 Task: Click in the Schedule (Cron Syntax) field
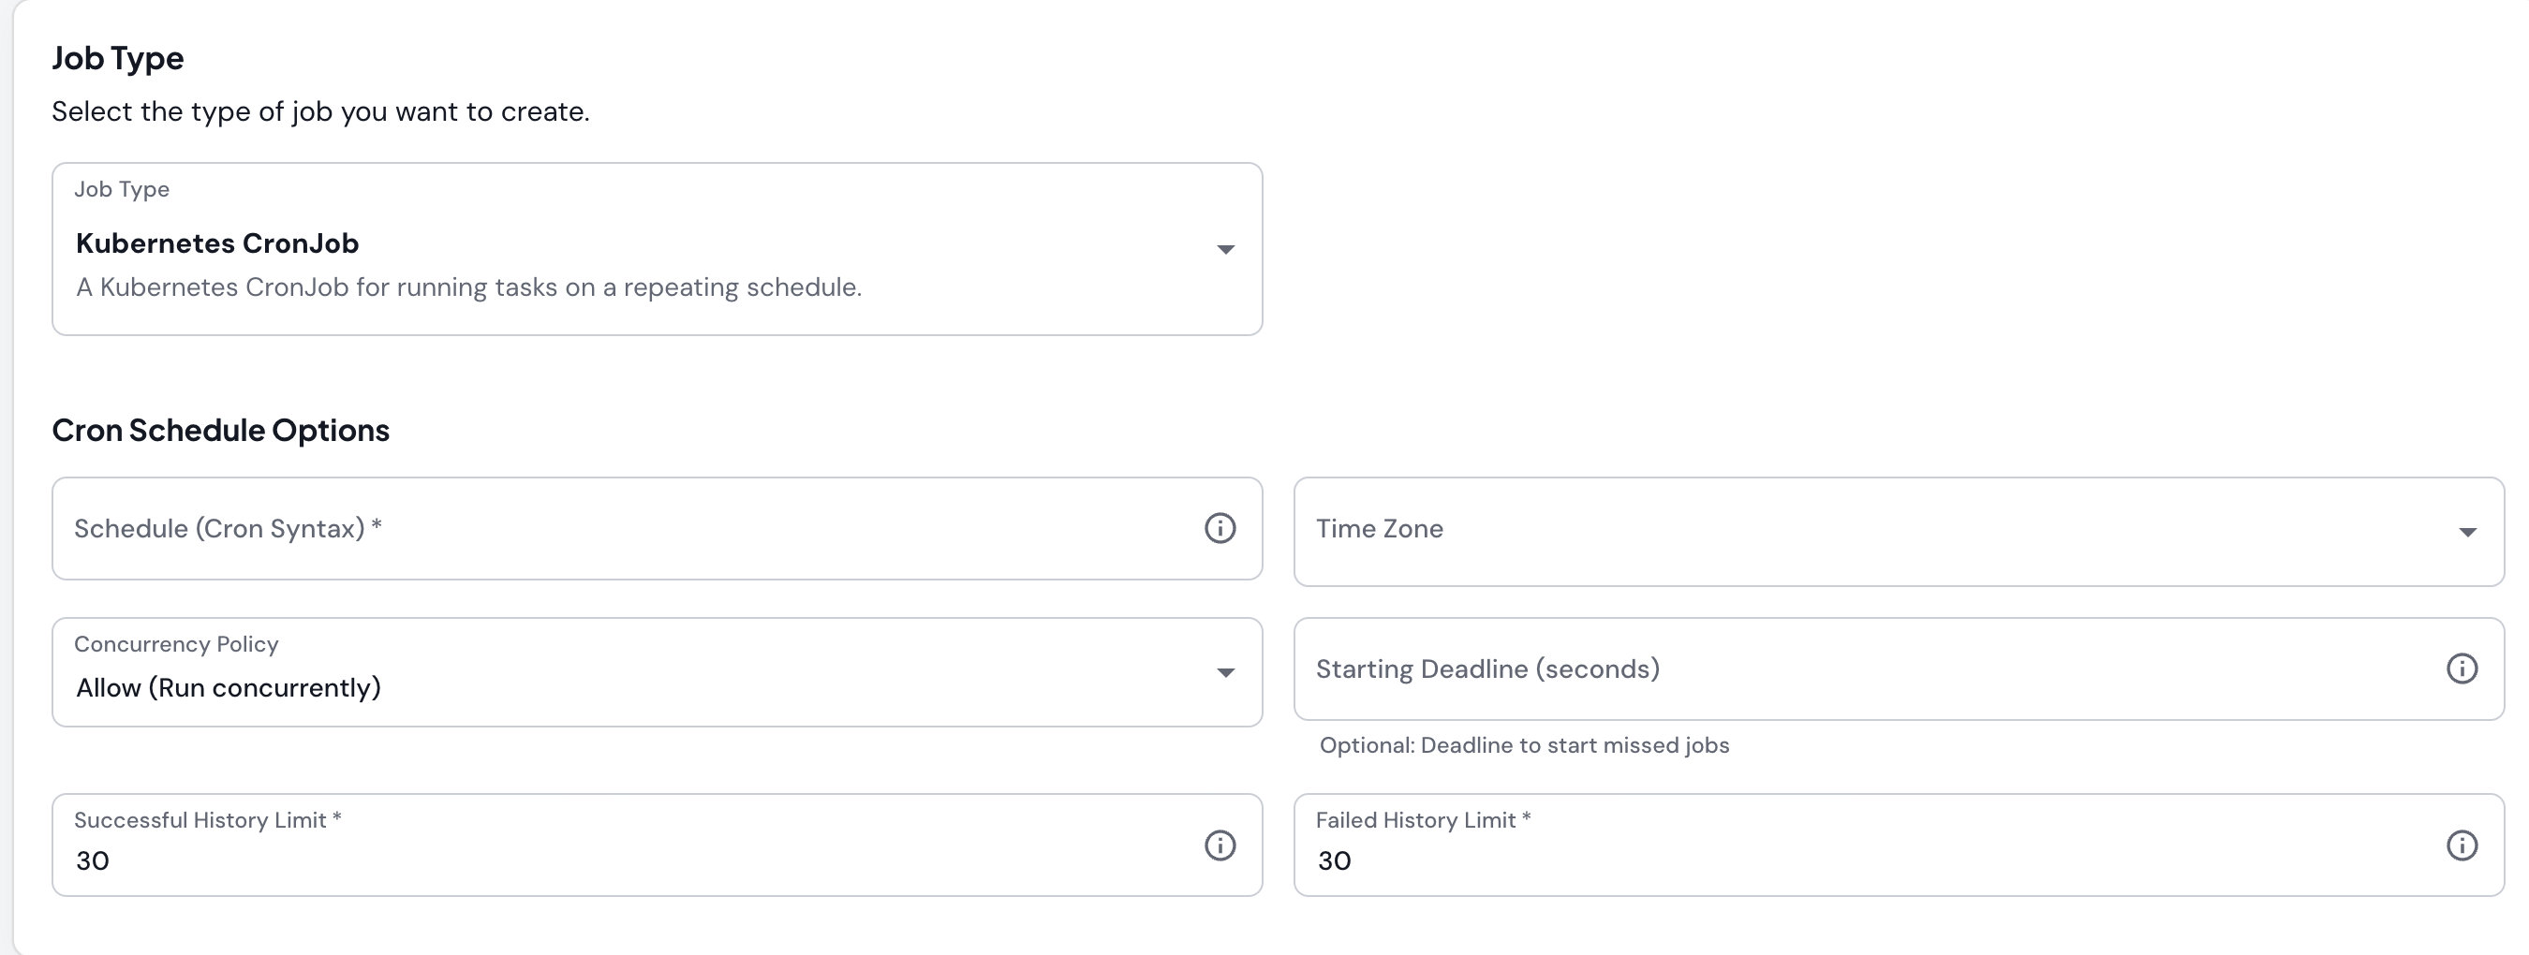(x=589, y=528)
